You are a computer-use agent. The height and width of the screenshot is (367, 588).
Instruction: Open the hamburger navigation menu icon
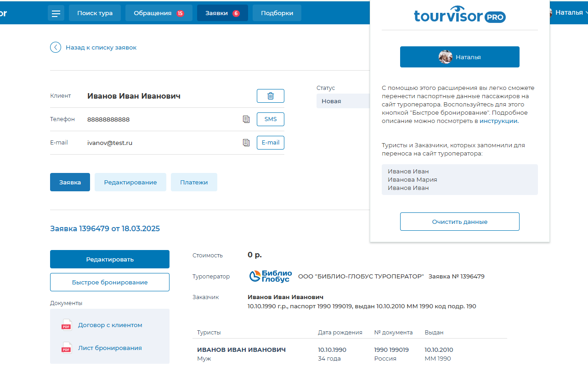pyautogui.click(x=56, y=13)
